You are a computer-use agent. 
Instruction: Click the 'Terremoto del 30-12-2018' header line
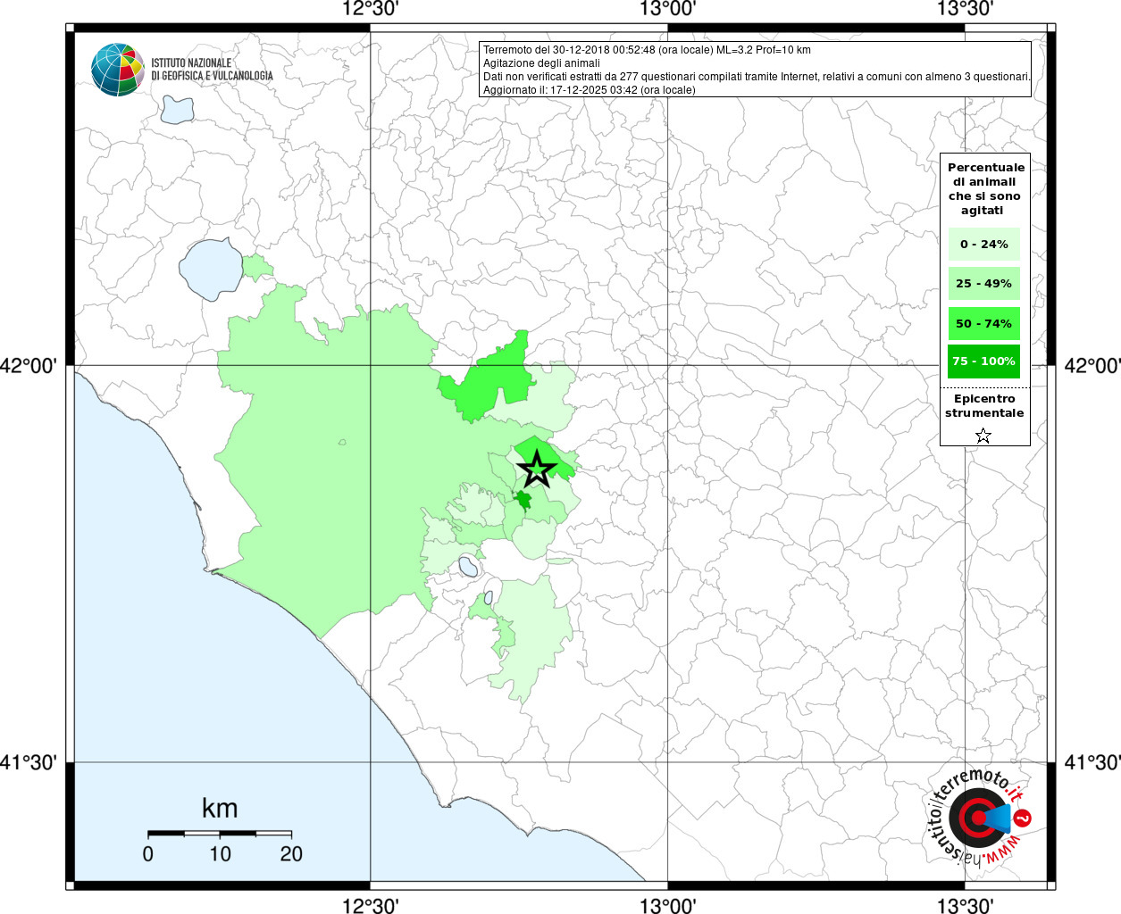[x=647, y=50]
